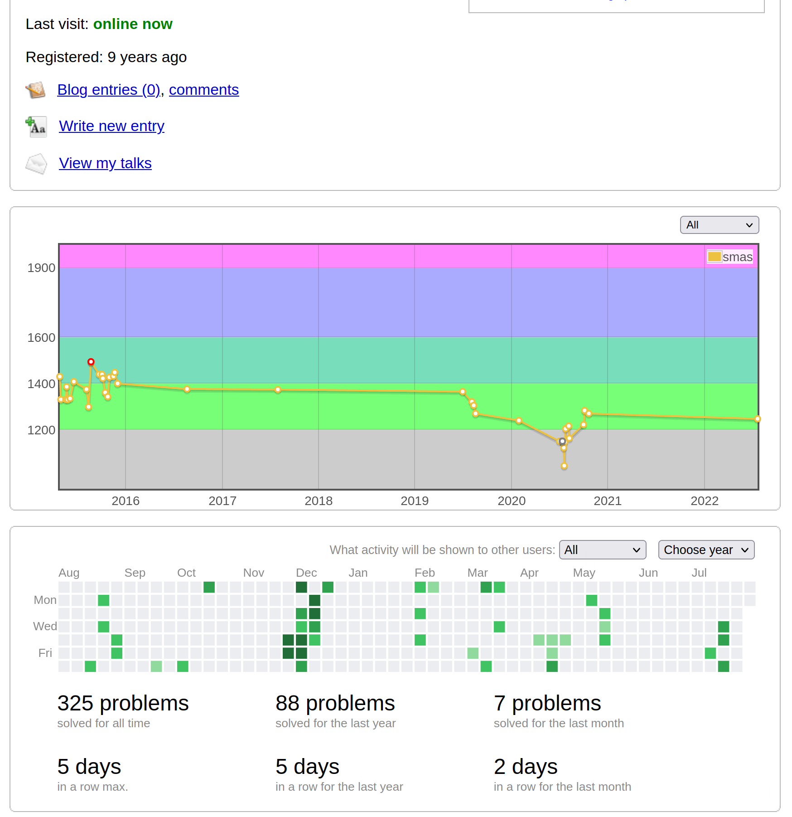This screenshot has width=792, height=817.
Task: Click 'solved for the last month' caption
Action: [x=559, y=723]
